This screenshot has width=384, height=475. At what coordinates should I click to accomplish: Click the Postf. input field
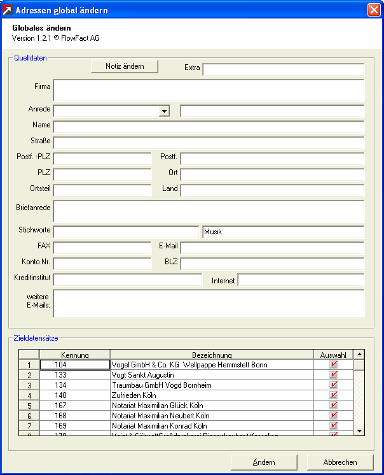272,159
